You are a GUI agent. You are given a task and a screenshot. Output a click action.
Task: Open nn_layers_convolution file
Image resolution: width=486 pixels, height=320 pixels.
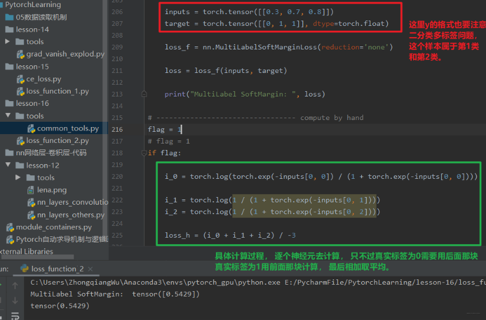click(72, 202)
